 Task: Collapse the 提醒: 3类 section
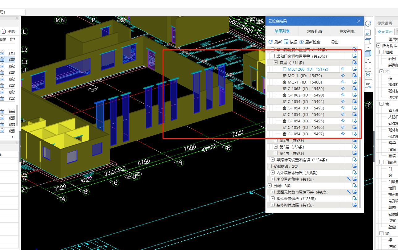[x=269, y=186]
